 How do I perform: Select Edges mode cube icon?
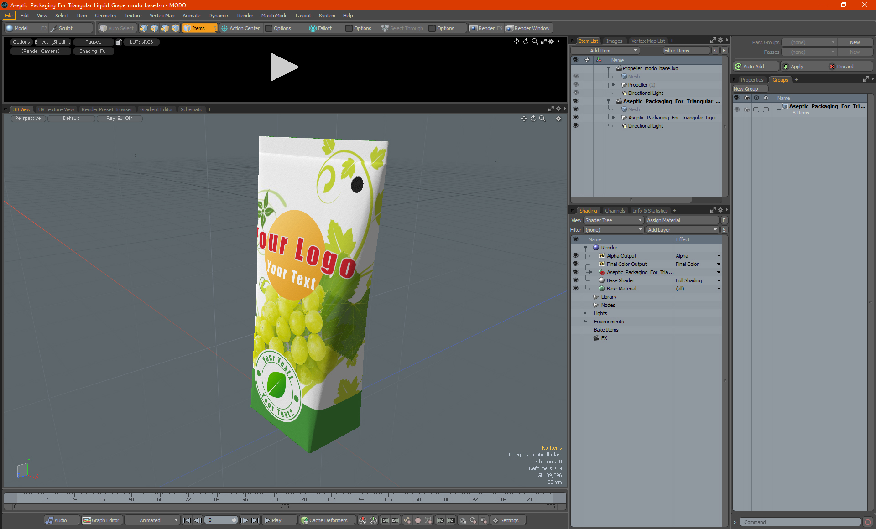[x=154, y=28]
